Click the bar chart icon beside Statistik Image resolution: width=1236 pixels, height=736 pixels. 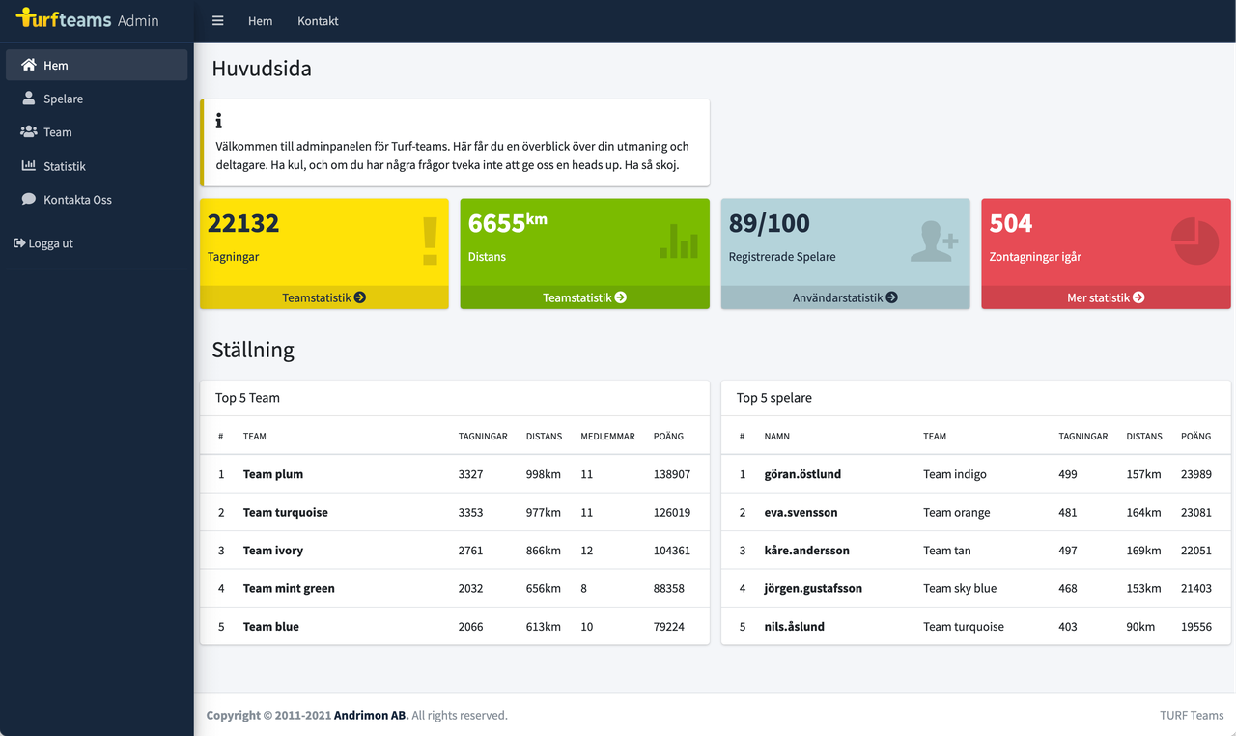pyautogui.click(x=29, y=165)
